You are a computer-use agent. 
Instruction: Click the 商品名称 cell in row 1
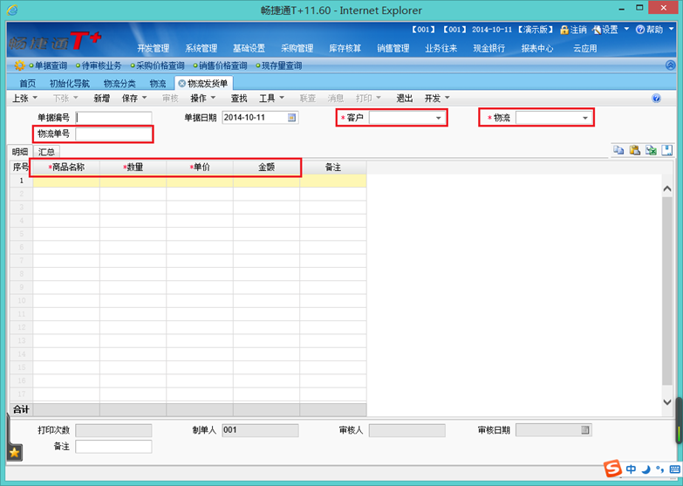click(x=66, y=181)
